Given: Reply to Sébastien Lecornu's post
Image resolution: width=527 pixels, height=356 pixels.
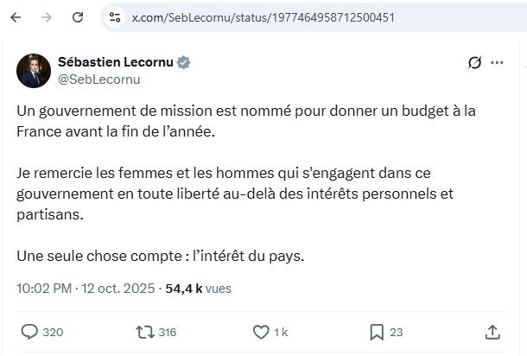Looking at the screenshot, I should point(29,332).
